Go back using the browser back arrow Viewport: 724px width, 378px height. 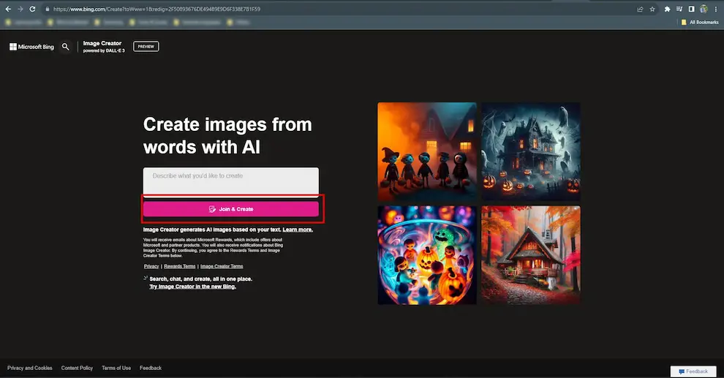[x=7, y=9]
